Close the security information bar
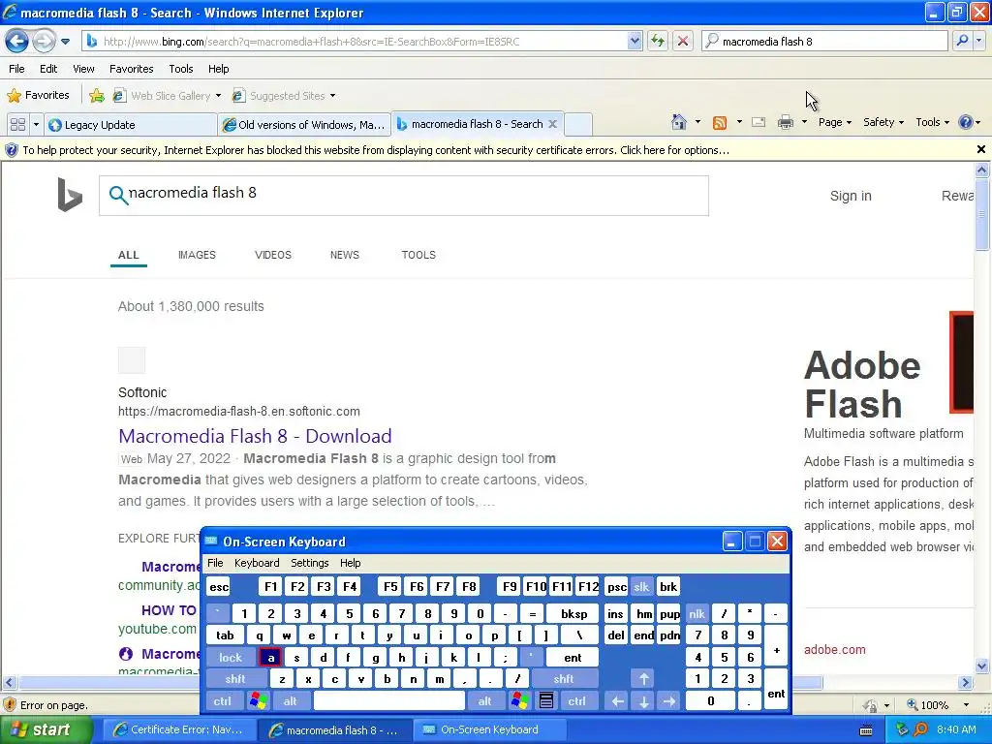The height and width of the screenshot is (744, 992). pos(981,150)
